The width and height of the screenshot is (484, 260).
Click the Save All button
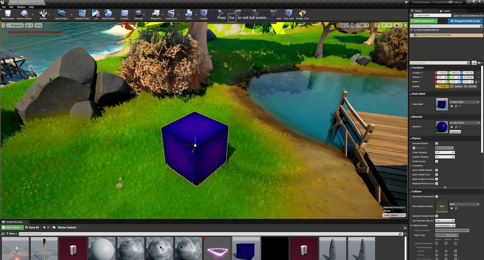click(32, 227)
